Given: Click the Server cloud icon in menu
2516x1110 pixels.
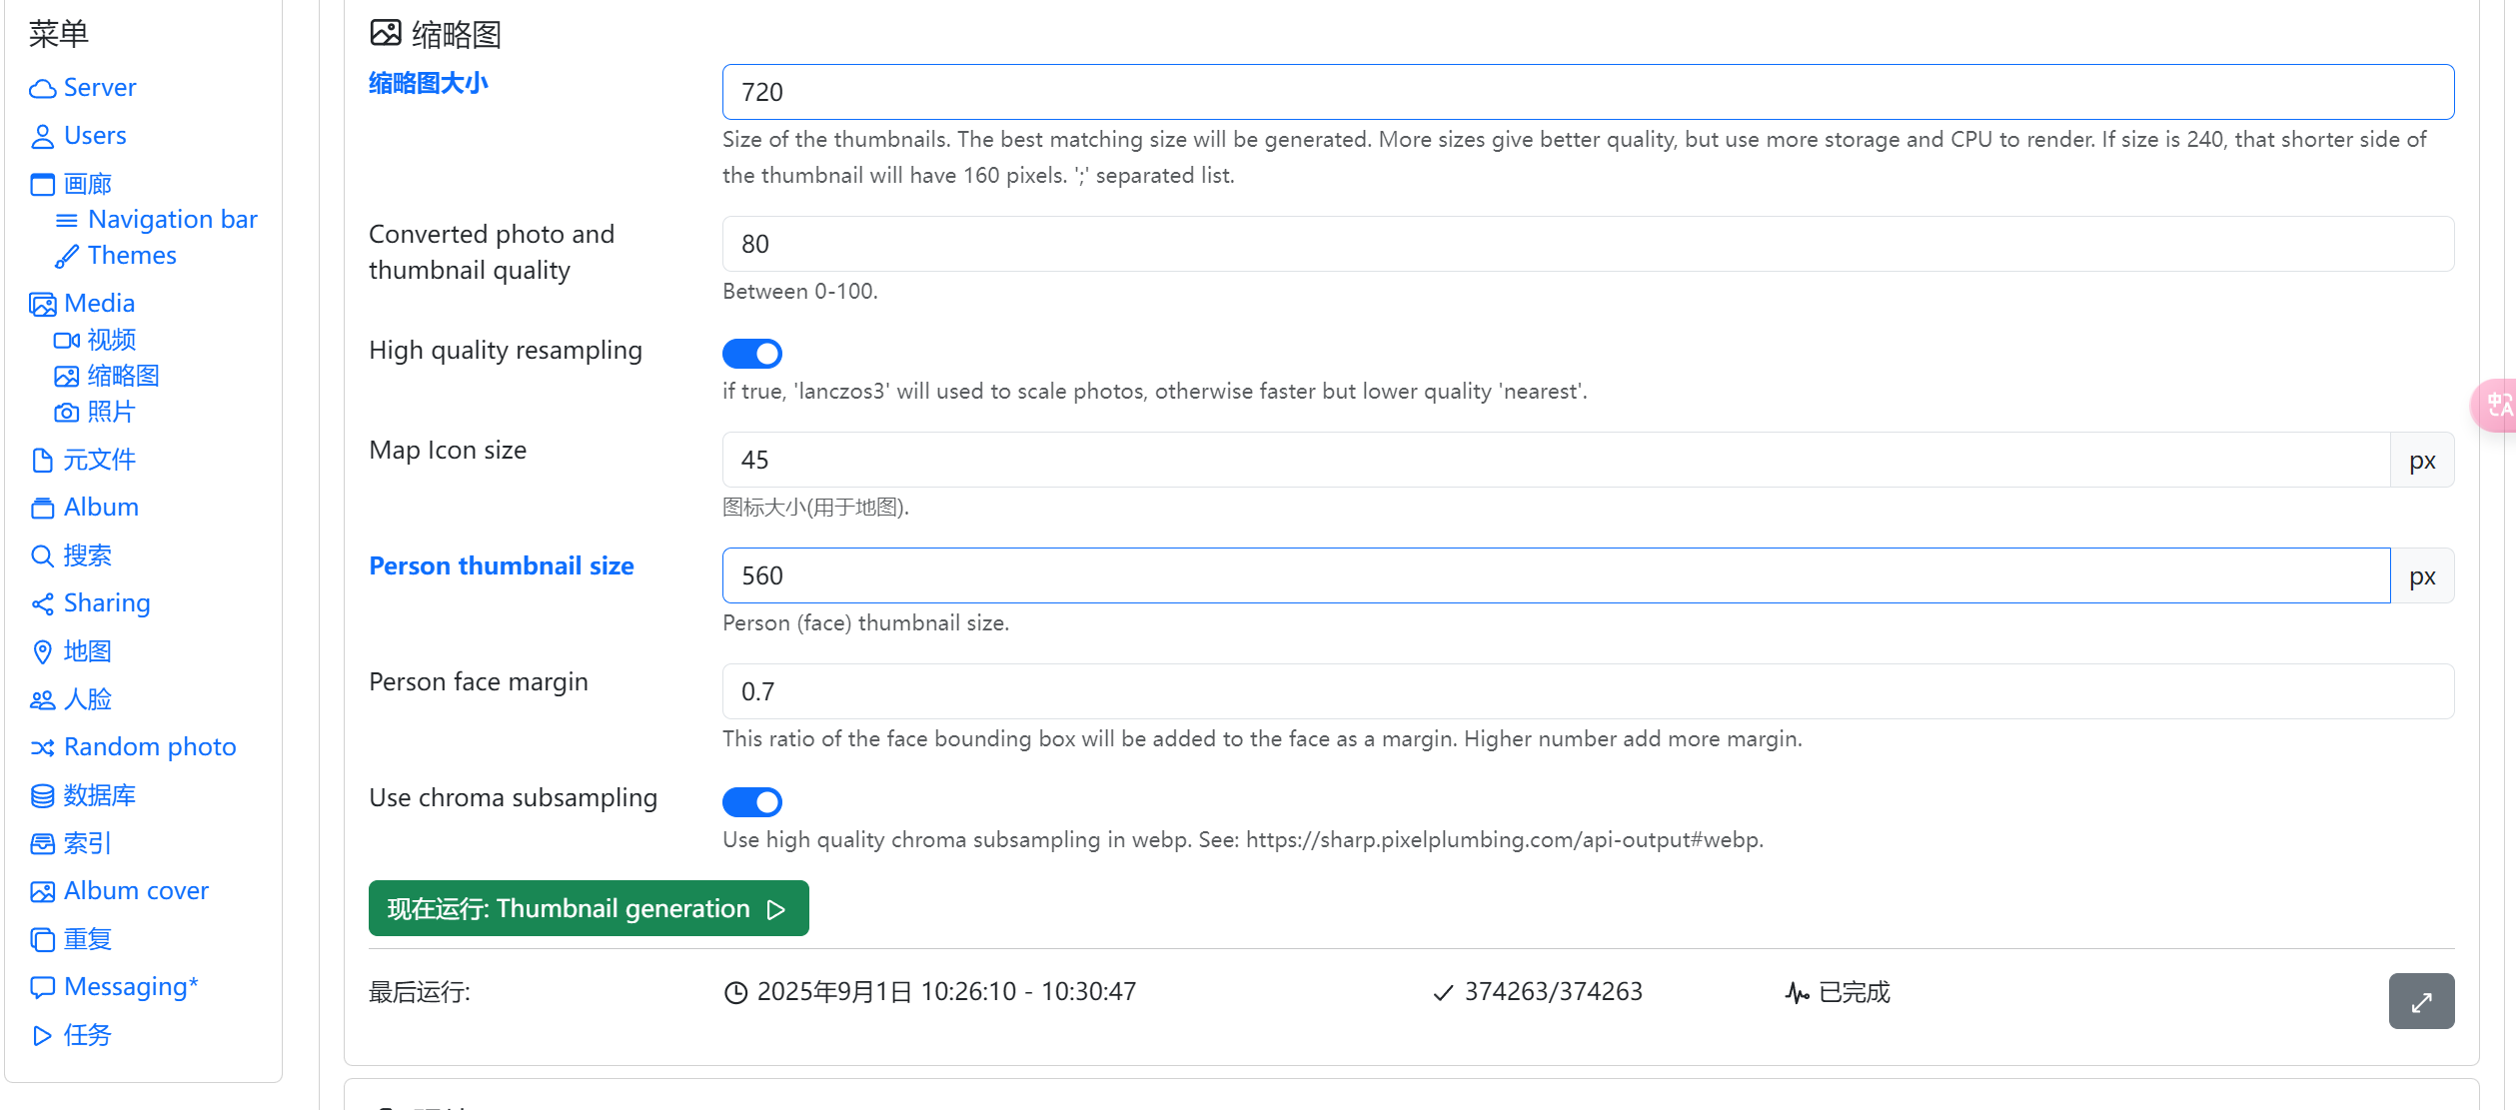Looking at the screenshot, I should (x=42, y=89).
